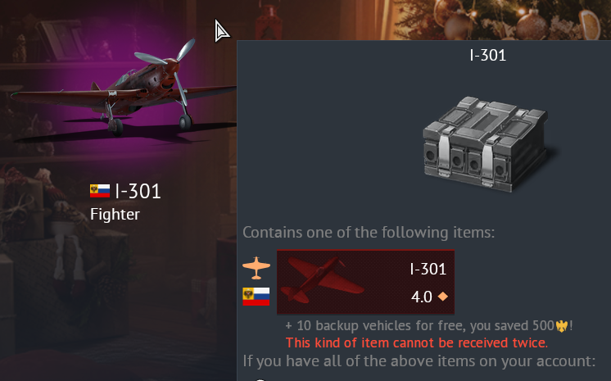This screenshot has width=611, height=381.
Task: Click the orange aircraft type icon
Action: (x=256, y=267)
